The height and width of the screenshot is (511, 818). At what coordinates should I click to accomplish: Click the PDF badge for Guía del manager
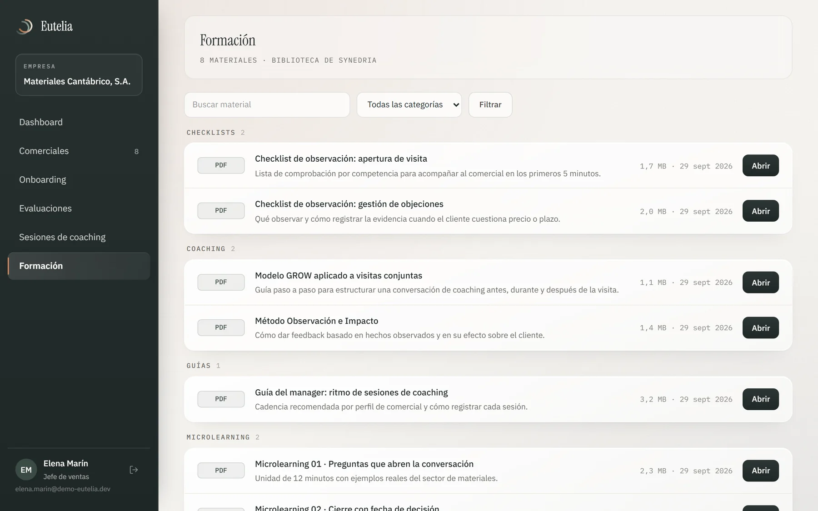point(221,399)
